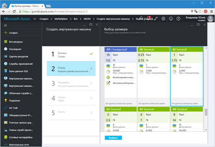
Task: Open the help question mark icon
Action: point(178,19)
